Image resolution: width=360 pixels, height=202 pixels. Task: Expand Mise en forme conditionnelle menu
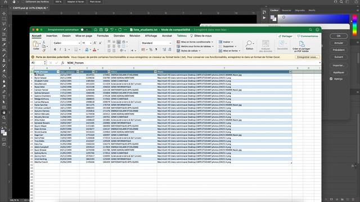coord(195,42)
